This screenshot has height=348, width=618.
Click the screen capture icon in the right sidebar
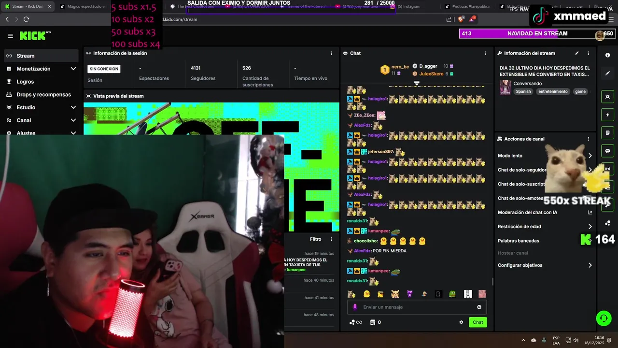pyautogui.click(x=608, y=97)
